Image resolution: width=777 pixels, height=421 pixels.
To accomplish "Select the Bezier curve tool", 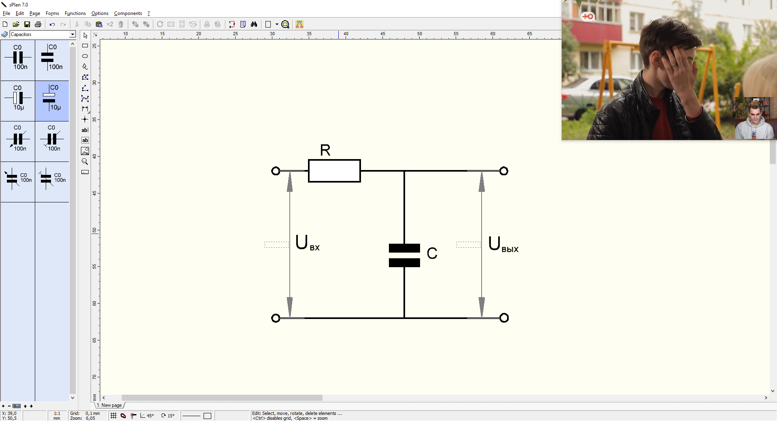I will pos(85,98).
